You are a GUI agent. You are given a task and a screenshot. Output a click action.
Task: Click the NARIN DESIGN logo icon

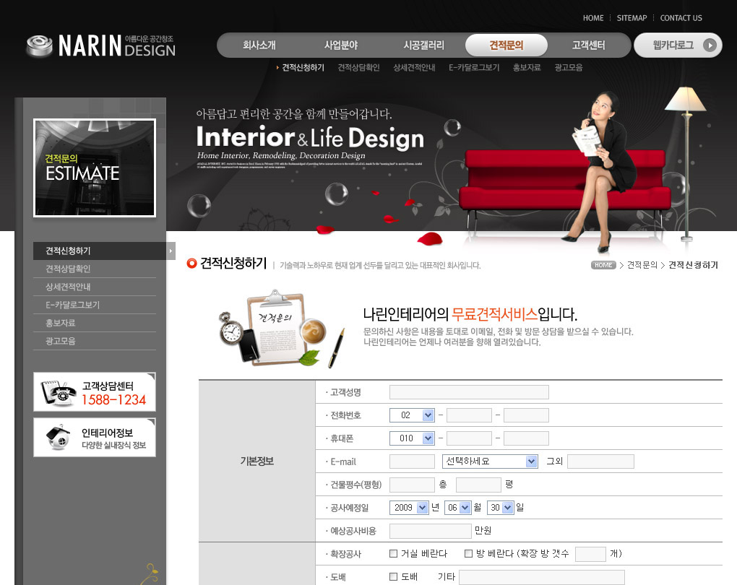coord(40,46)
